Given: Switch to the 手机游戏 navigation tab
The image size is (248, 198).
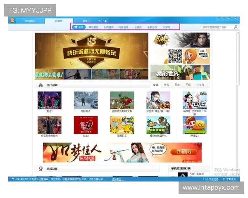Looking at the screenshot, I should click(x=152, y=27).
